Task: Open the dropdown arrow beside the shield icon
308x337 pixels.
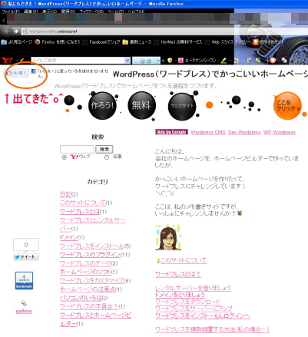Action: pos(175,61)
